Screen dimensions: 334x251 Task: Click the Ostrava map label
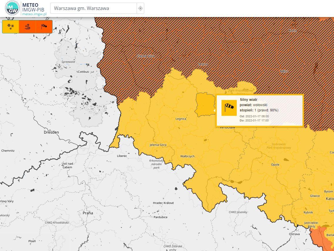tap(294, 234)
